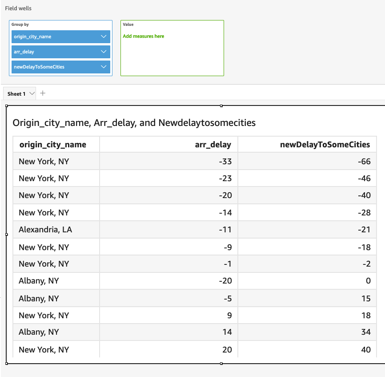Open the newDelayToSomeCities field dropdown chevron
The width and height of the screenshot is (385, 377).
point(104,67)
